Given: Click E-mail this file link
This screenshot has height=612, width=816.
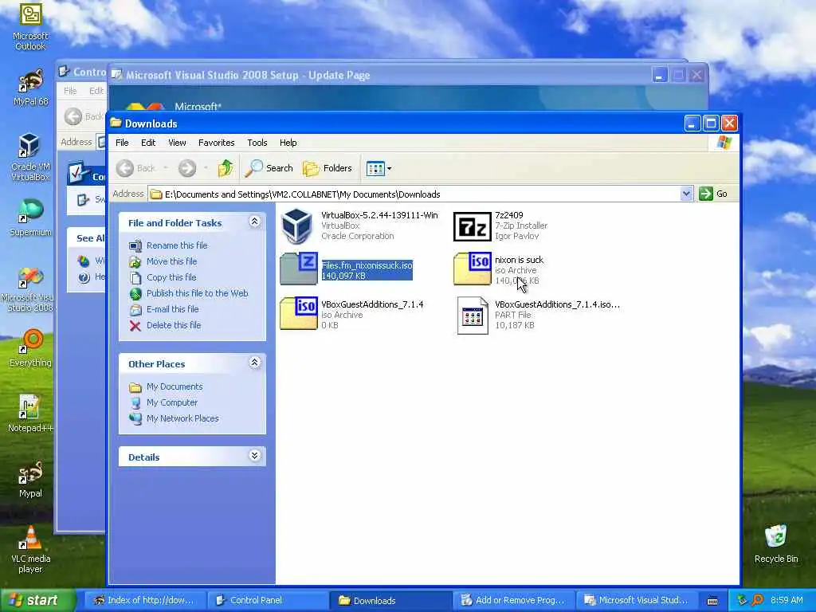Looking at the screenshot, I should 173,309.
